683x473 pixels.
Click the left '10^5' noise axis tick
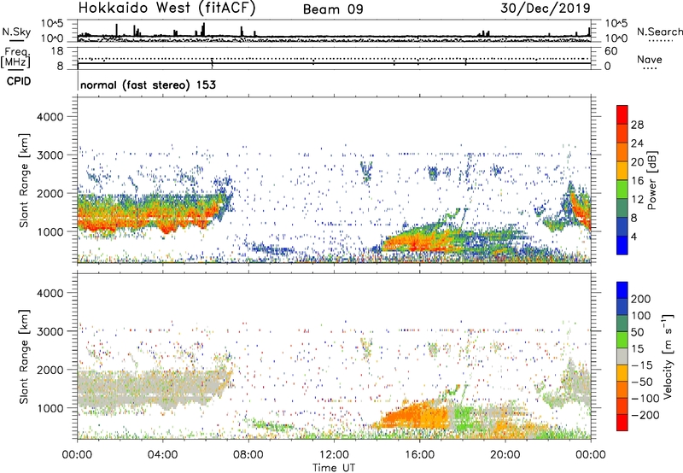(x=52, y=24)
